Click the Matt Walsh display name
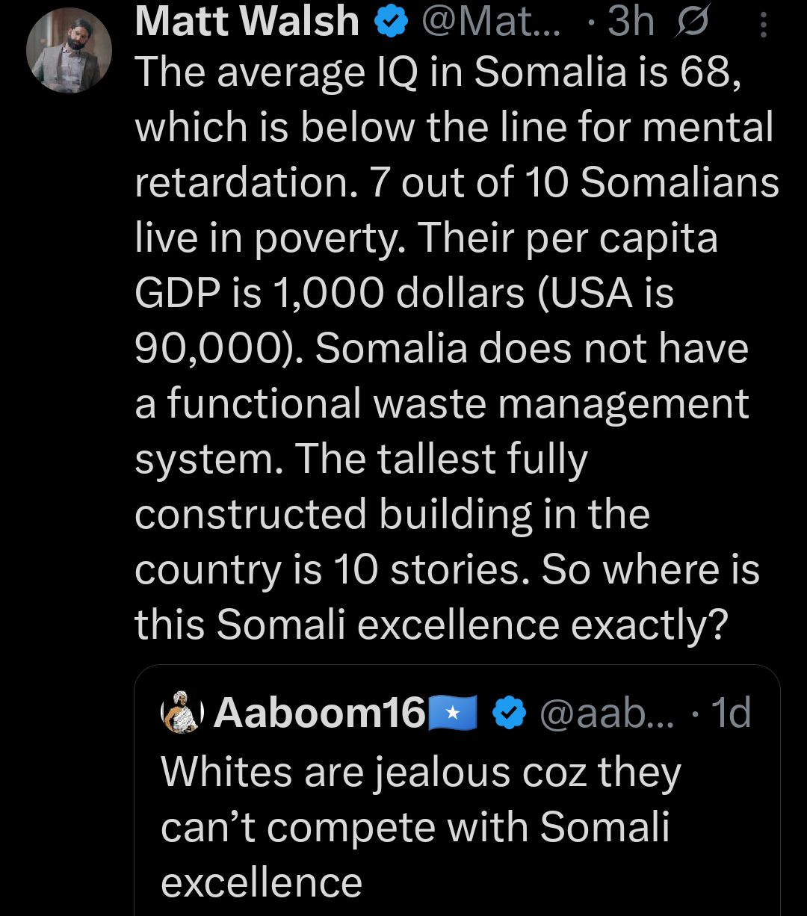Screen dimensions: 807x916 (x=247, y=22)
